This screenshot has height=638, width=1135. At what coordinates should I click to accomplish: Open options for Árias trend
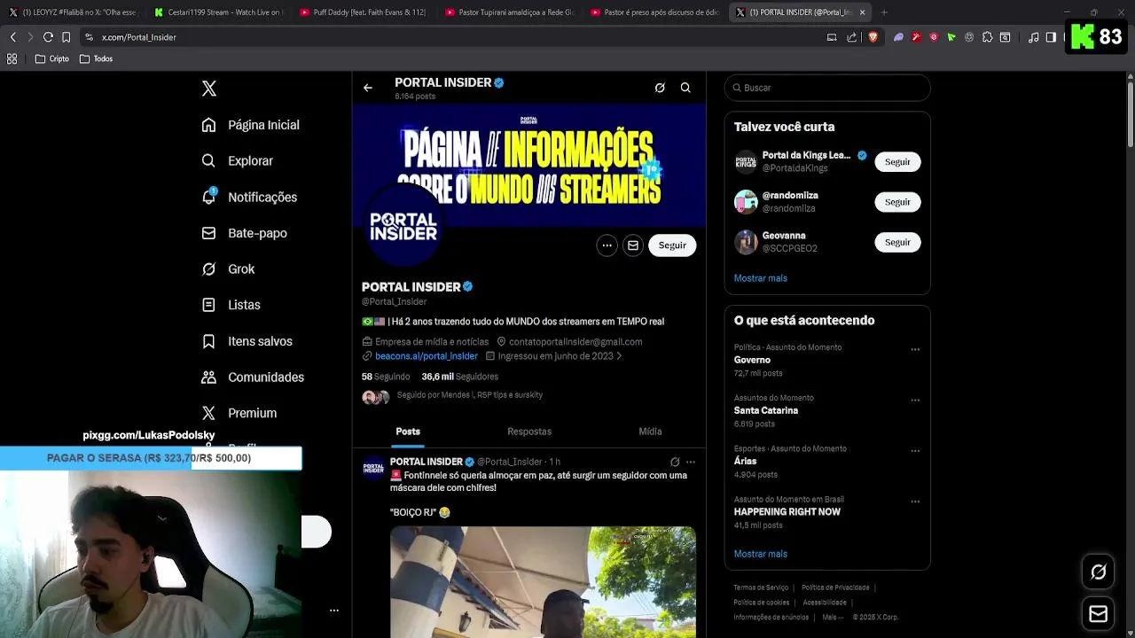[x=915, y=450]
